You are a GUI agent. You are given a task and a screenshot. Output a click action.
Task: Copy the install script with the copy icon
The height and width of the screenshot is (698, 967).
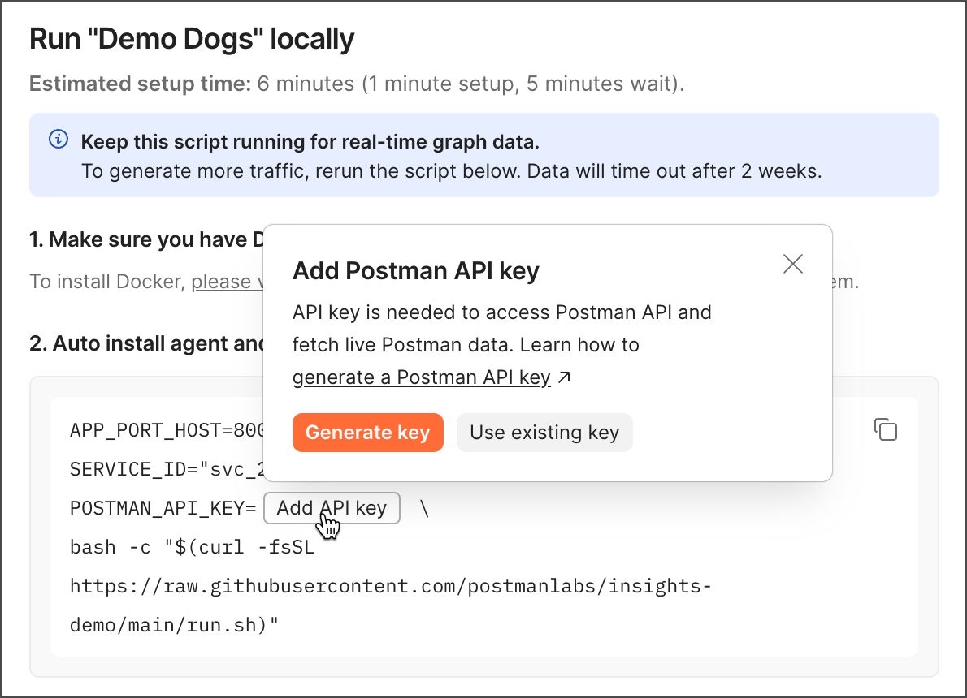coord(885,429)
